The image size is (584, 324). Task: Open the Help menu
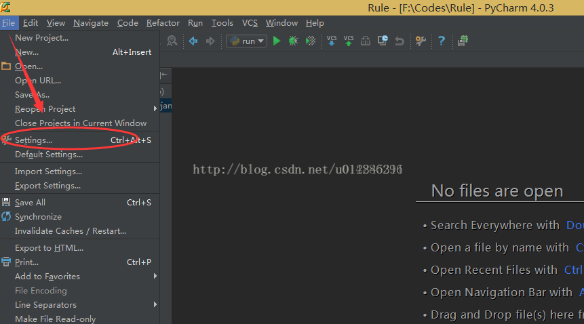[315, 23]
